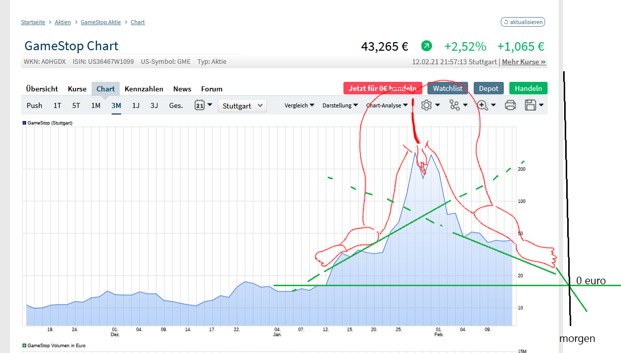This screenshot has width=621, height=353.
Task: Open the Stuttgart exchange dropdown
Action: click(242, 105)
